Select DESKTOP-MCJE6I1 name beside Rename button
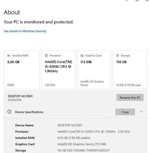149x153 pixels. (x=20, y=96)
